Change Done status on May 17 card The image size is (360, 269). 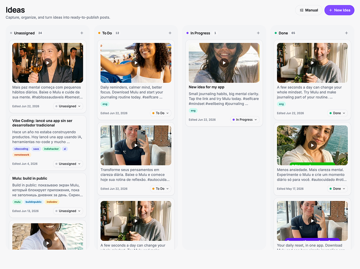coord(337,189)
